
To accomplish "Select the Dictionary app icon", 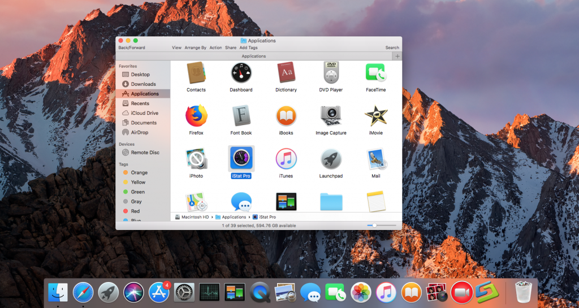I will [286, 72].
